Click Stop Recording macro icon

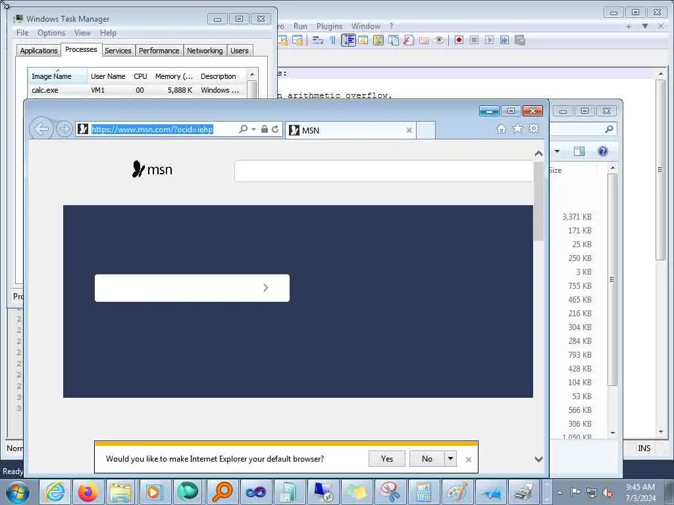click(x=474, y=40)
